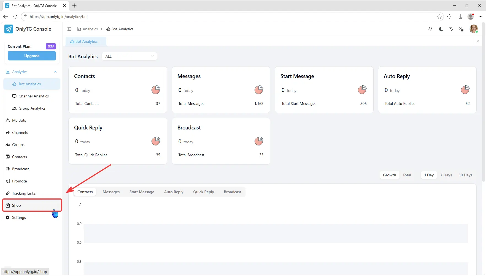Open Broadcast in the sidebar
The width and height of the screenshot is (486, 276).
coord(32,169)
